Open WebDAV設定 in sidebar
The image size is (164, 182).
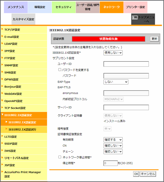tap(24, 94)
